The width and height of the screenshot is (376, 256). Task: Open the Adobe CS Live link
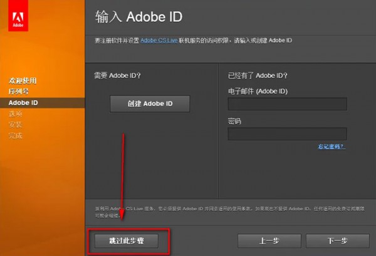[x=159, y=41]
